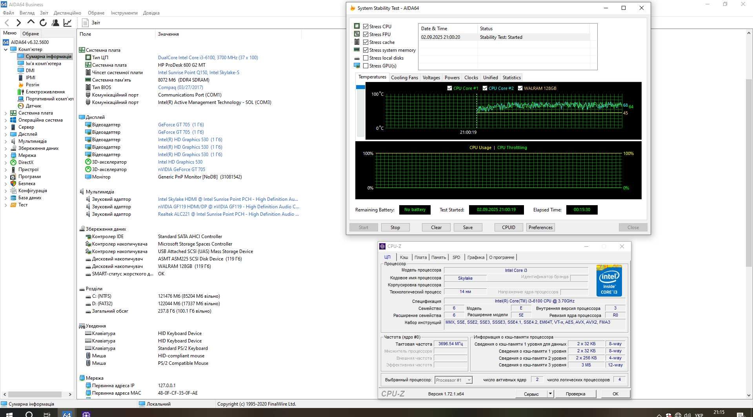Open Ім'я комп'ютера tree entry
Screen dimensions: 753x417
43,64
